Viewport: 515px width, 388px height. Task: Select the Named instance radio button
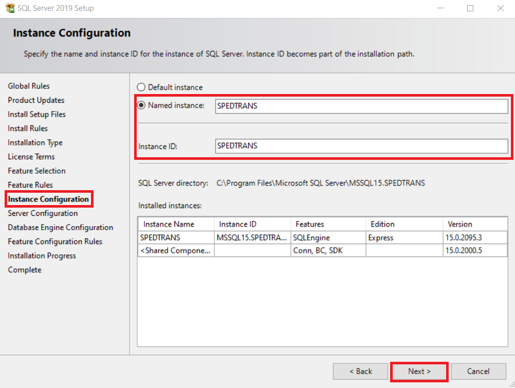(141, 105)
